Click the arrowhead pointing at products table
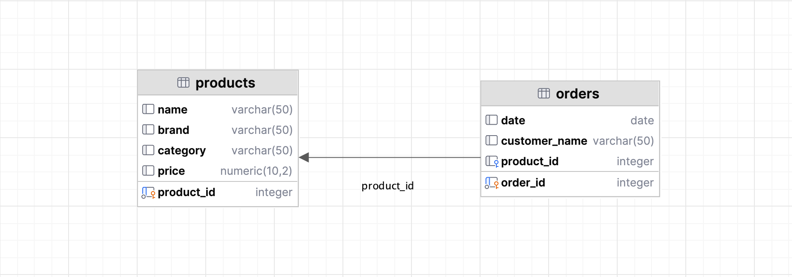792x277 pixels. pyautogui.click(x=304, y=157)
